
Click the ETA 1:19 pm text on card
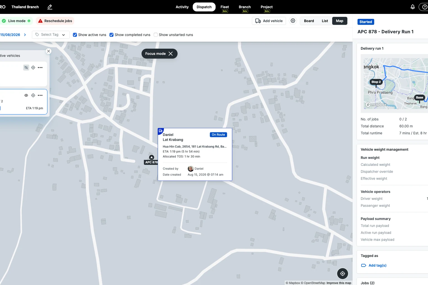35,108
